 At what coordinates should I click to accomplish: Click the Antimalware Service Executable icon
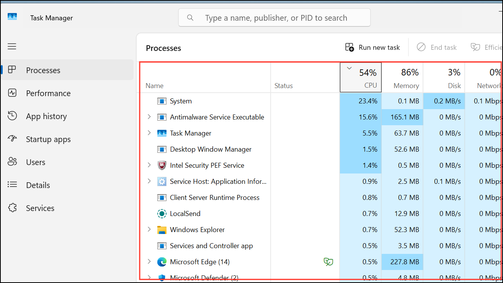pyautogui.click(x=162, y=117)
